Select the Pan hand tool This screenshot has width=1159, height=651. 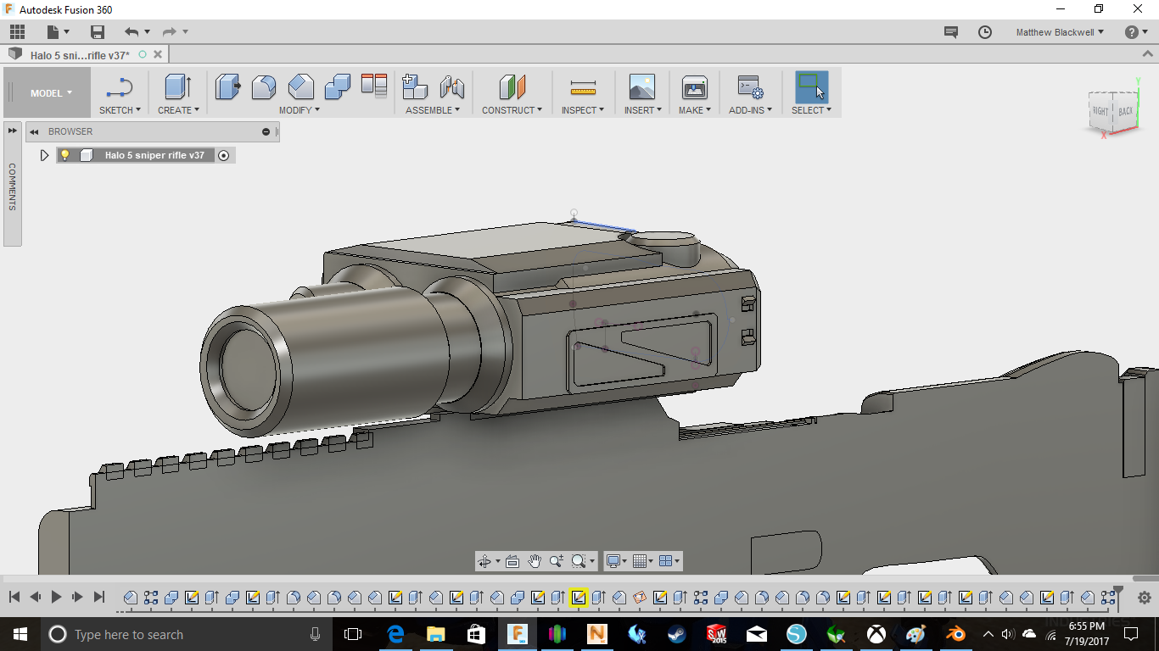[x=535, y=561]
